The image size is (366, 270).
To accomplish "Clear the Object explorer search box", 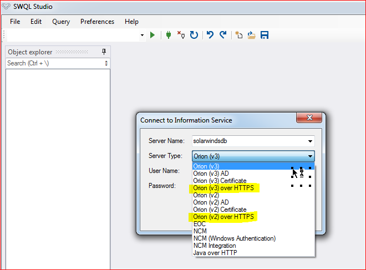I will pyautogui.click(x=106, y=63).
